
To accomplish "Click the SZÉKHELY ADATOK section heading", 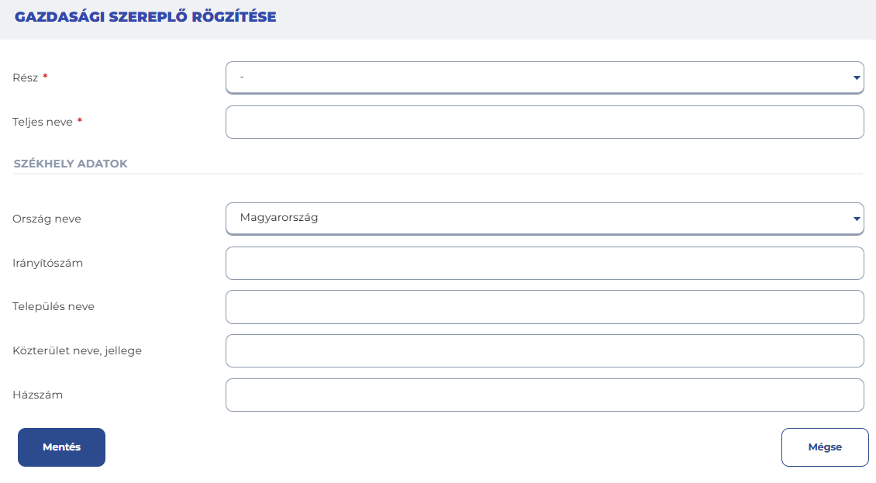I will point(71,164).
